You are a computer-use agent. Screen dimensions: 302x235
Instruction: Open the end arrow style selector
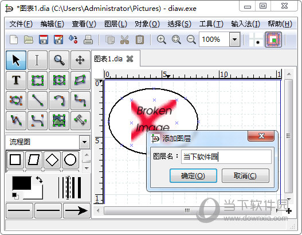[77, 210]
